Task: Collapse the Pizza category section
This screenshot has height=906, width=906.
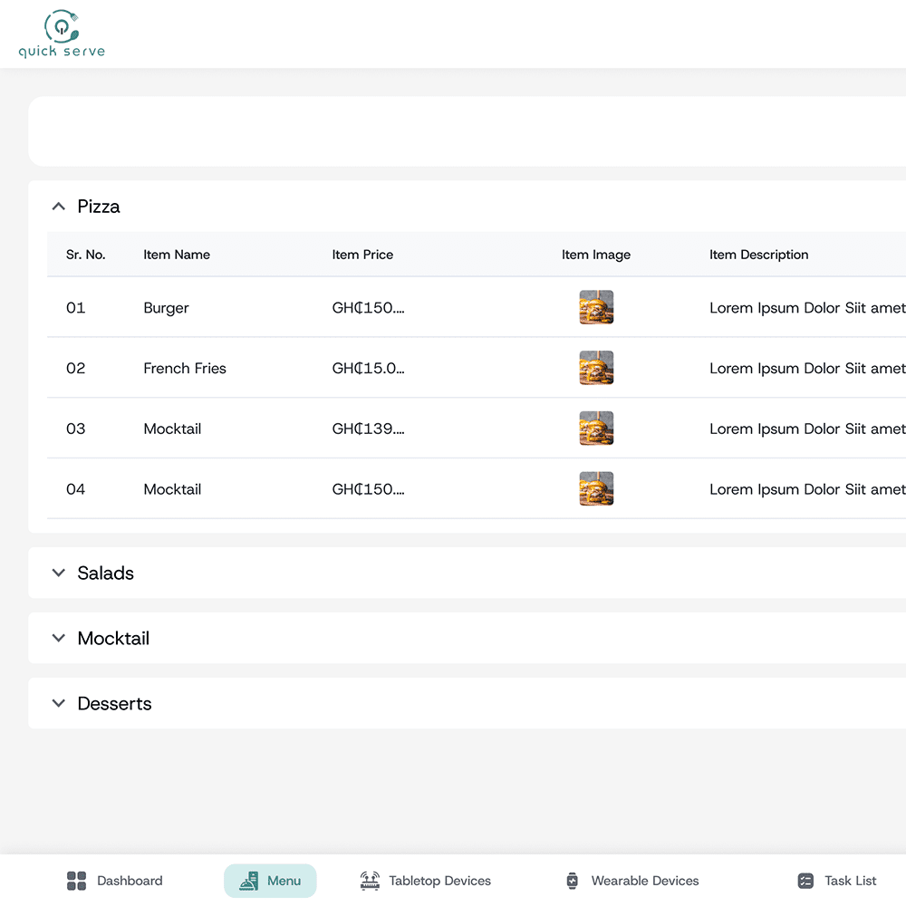Action: click(59, 207)
